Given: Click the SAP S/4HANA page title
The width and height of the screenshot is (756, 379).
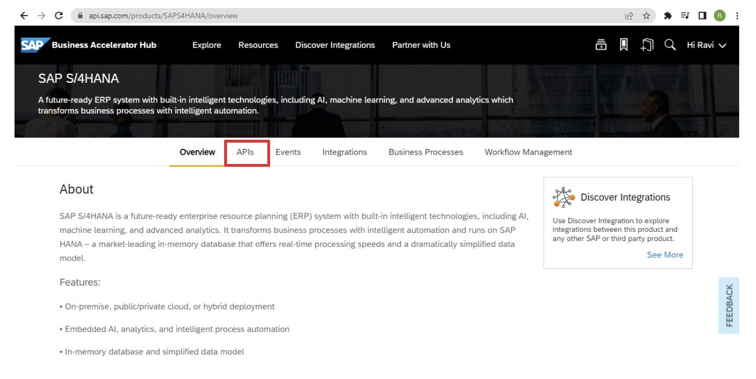Looking at the screenshot, I should point(78,78).
